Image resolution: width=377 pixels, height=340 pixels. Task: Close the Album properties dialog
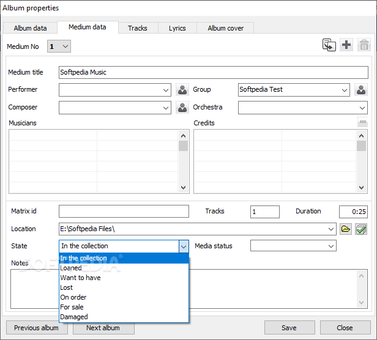tap(345, 328)
